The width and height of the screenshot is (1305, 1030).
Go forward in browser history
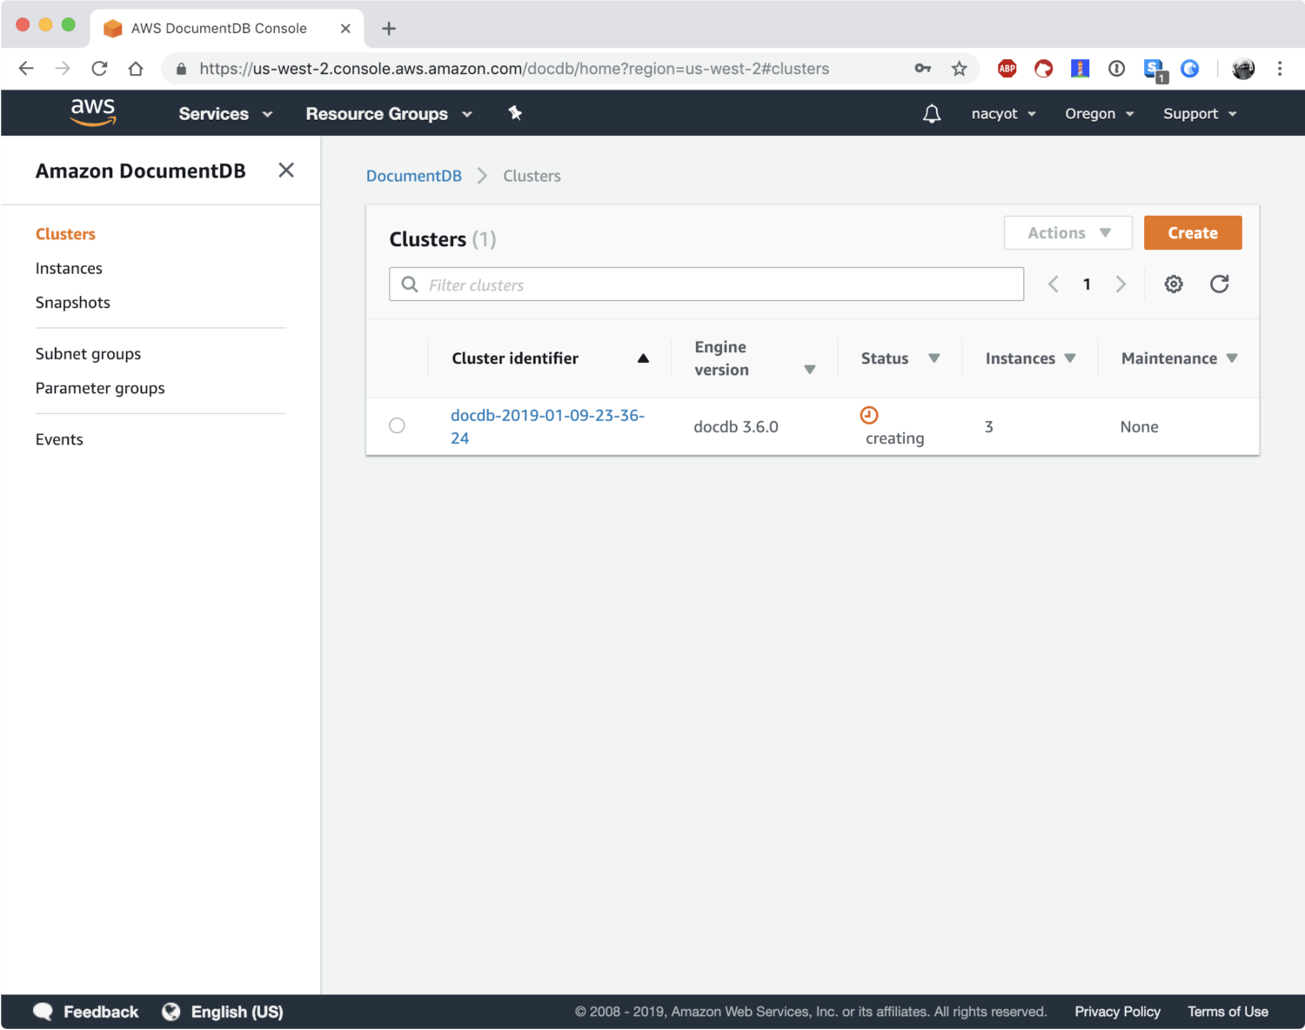pyautogui.click(x=63, y=69)
